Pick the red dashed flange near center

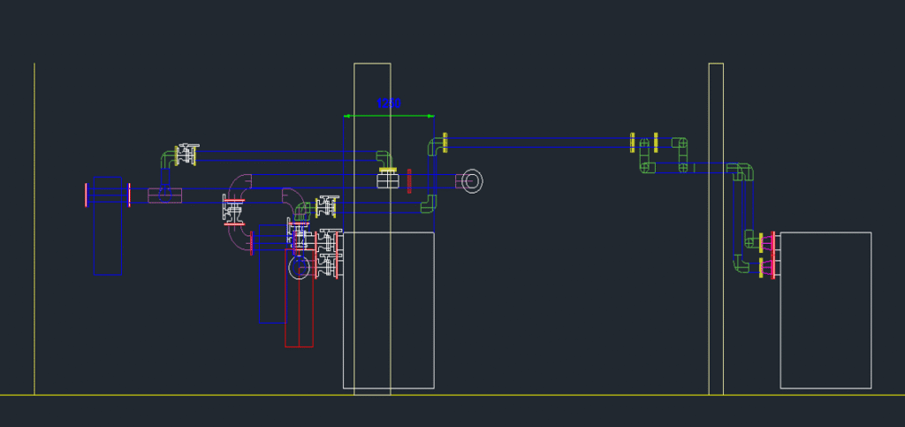click(409, 180)
